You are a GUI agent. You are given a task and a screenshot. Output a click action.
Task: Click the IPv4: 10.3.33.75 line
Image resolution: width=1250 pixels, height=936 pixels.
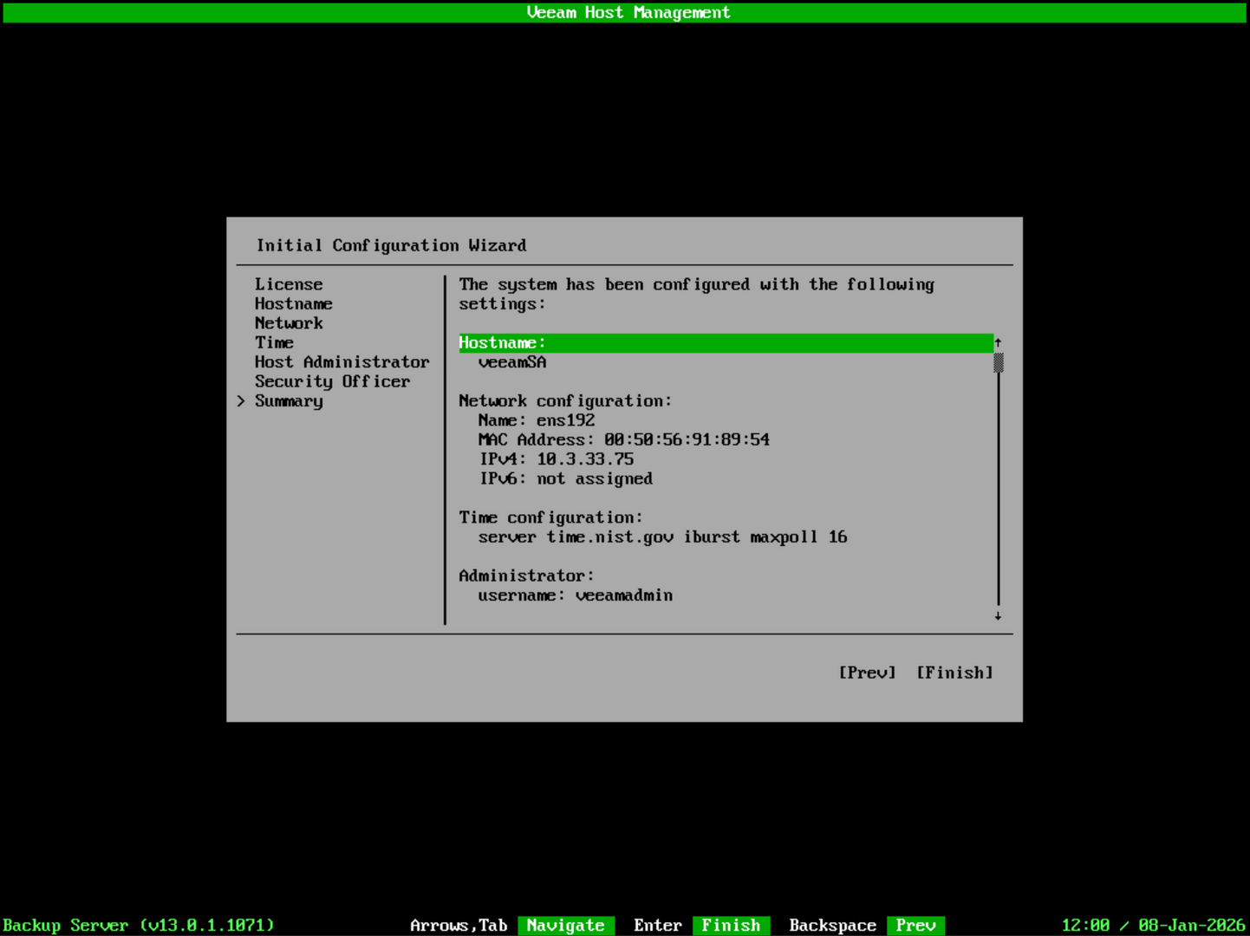coord(557,459)
